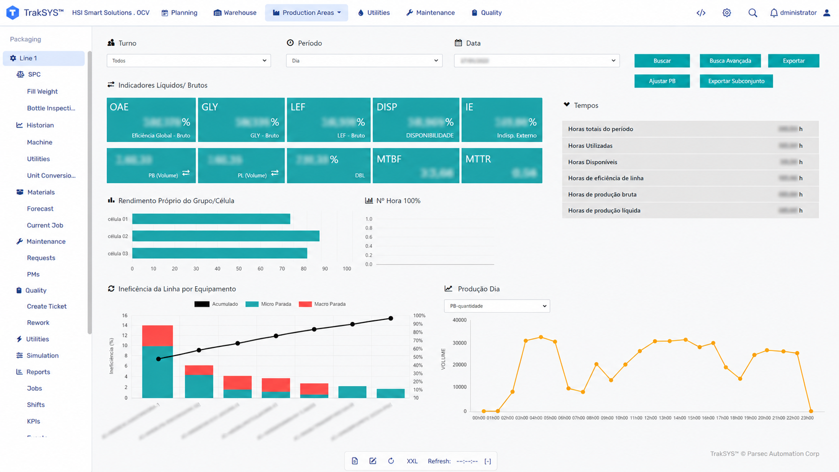Click the Exportar Subconjunto button

point(736,81)
